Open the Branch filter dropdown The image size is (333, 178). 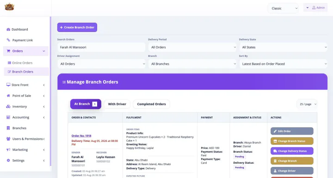click(192, 64)
